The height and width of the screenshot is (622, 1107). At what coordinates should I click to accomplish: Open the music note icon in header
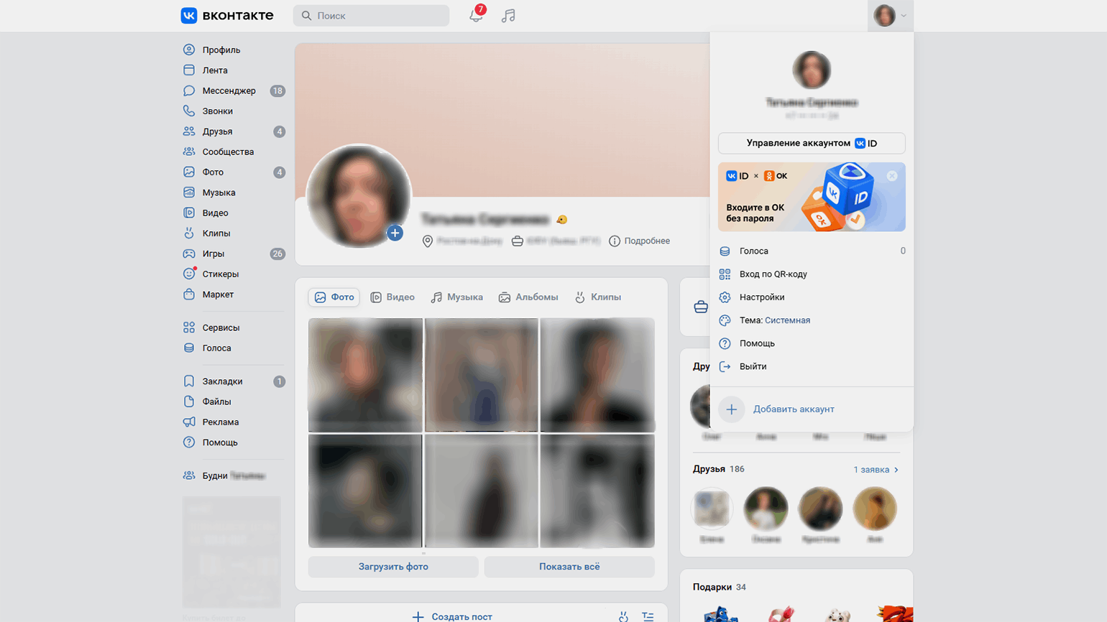point(508,15)
